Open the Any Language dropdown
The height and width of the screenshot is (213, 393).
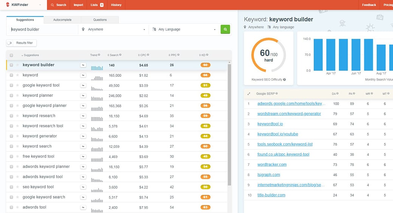(x=184, y=30)
